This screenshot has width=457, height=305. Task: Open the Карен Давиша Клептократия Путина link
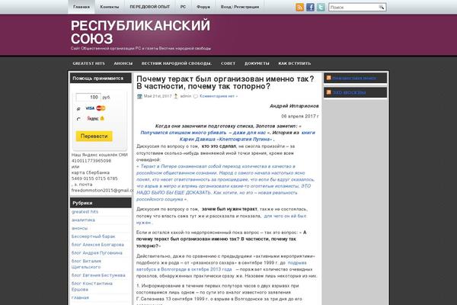[x=227, y=140]
